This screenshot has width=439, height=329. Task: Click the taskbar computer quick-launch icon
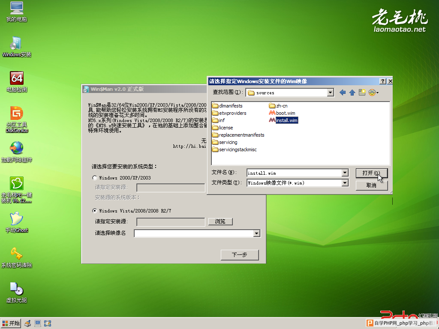(x=38, y=323)
